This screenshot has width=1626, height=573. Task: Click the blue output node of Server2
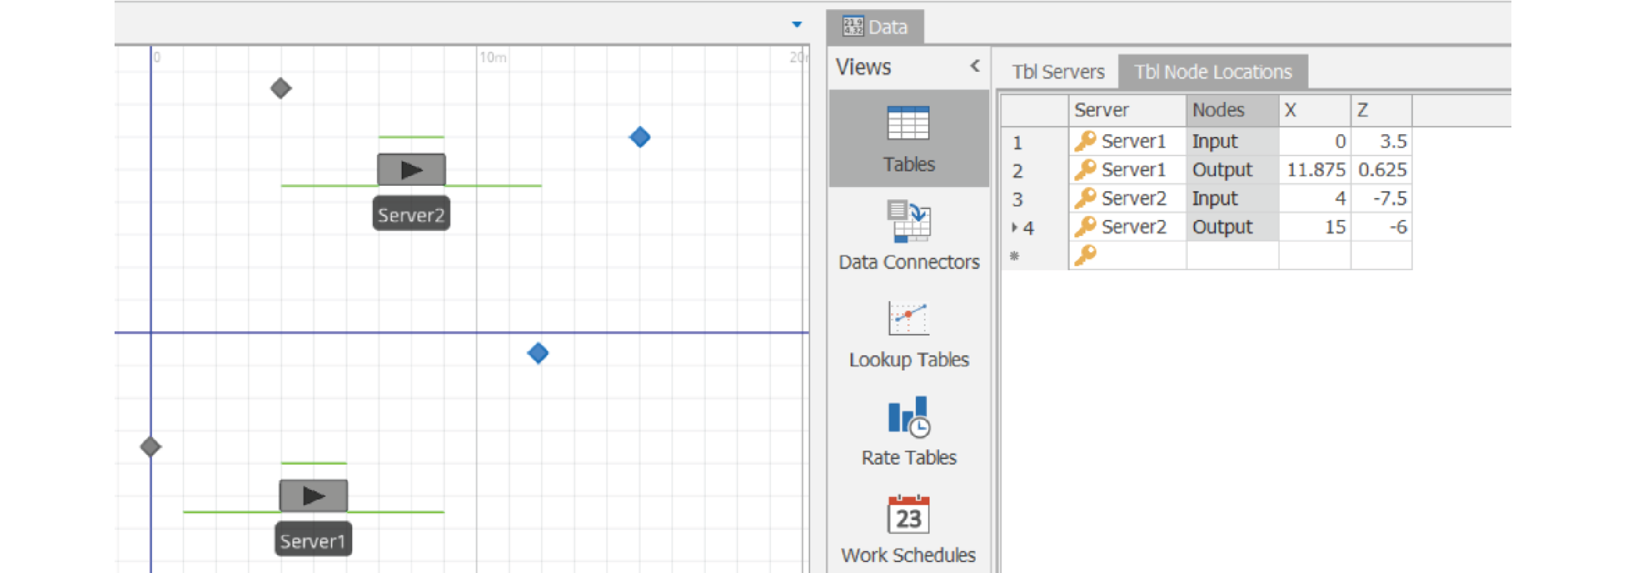click(639, 137)
